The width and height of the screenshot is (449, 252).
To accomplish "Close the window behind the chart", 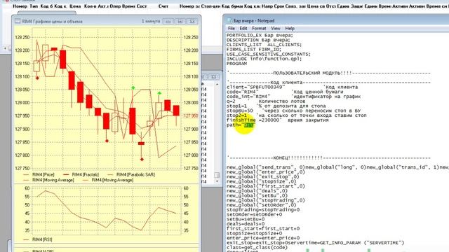I will 213,76.
